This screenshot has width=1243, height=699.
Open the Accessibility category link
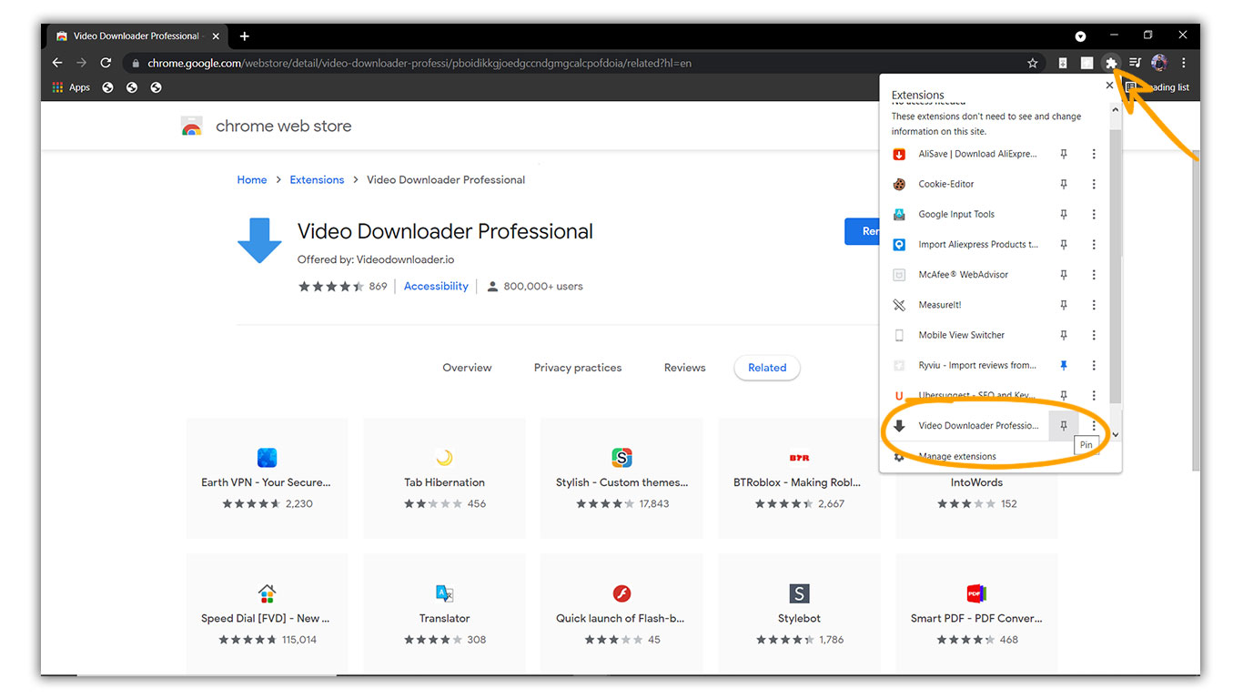[436, 287]
